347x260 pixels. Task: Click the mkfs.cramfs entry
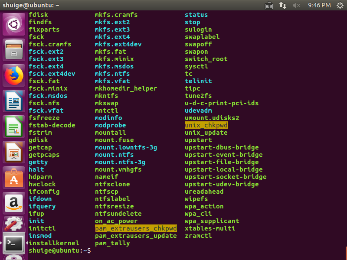[116, 15]
